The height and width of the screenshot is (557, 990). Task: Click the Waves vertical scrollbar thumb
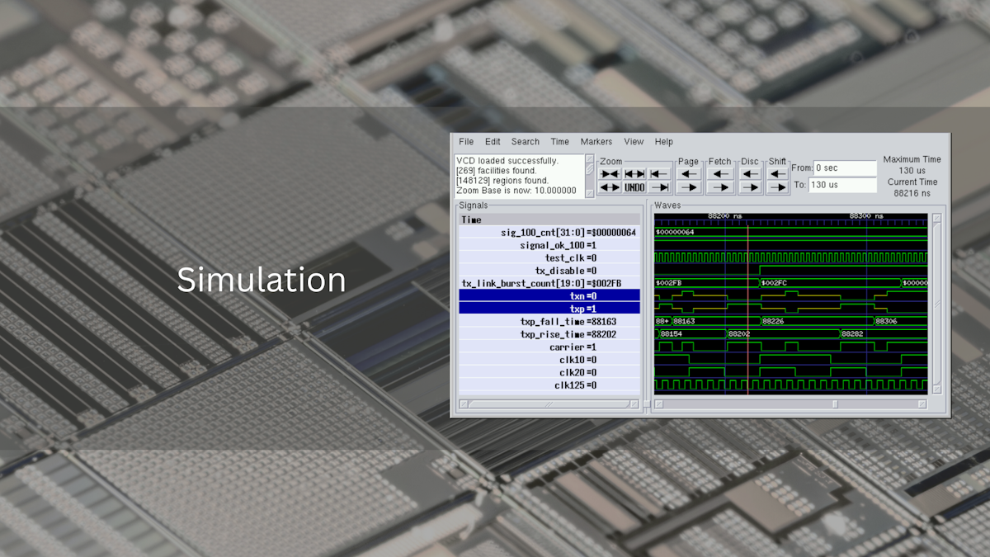(x=936, y=303)
